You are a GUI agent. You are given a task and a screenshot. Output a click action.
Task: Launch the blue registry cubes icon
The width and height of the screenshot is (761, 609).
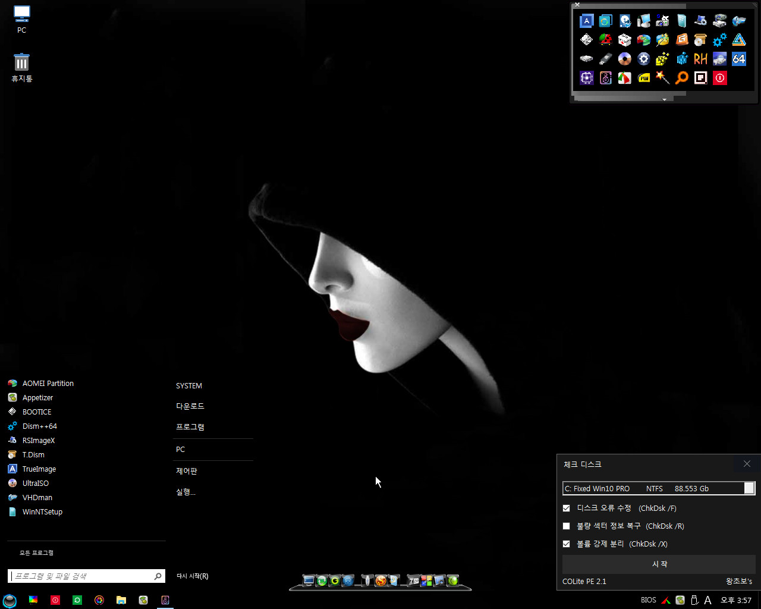(681, 59)
